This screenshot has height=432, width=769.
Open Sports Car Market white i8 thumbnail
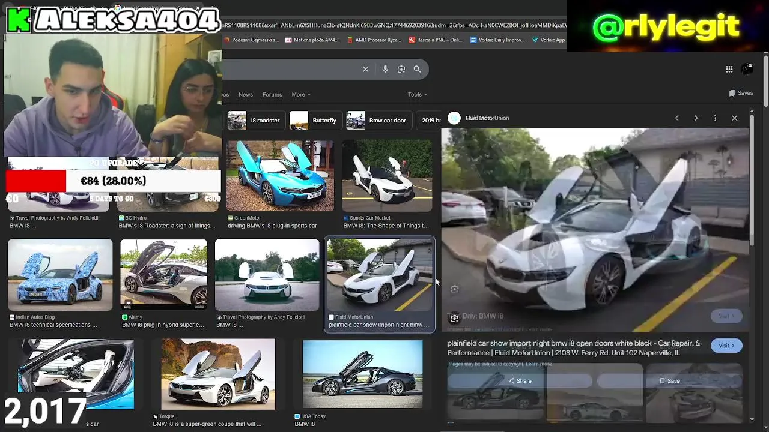[387, 176]
